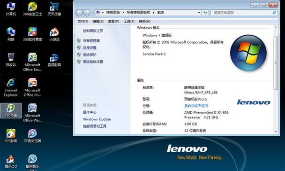This screenshot has width=285, height=171.
Task: Open the 计算机 desktop icon
Action: [11, 9]
